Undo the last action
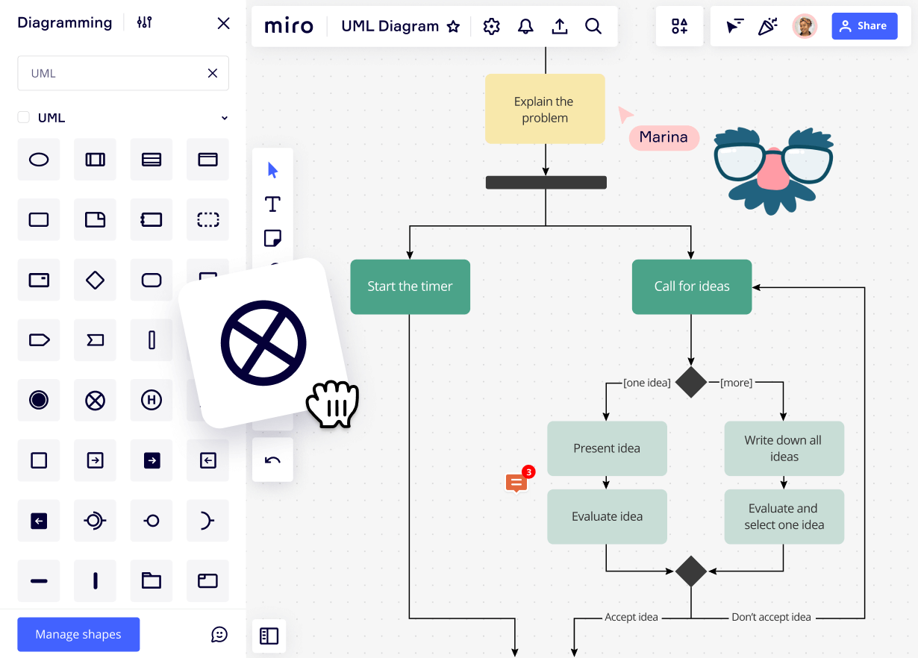 272,459
